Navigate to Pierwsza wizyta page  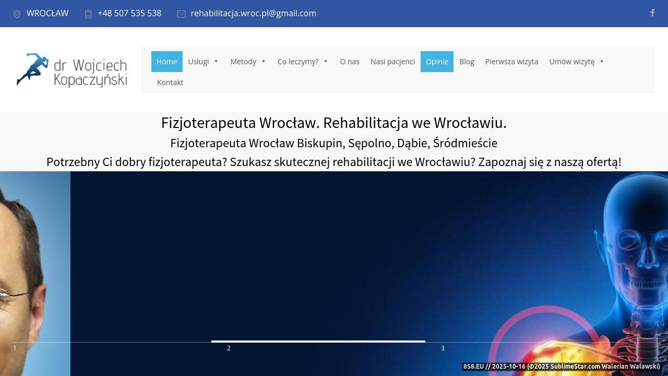pyautogui.click(x=511, y=62)
